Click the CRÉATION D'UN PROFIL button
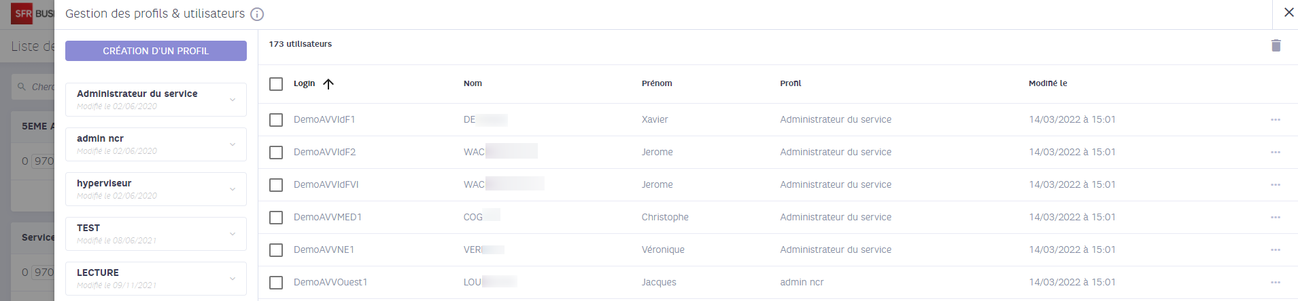1298x301 pixels. 156,51
